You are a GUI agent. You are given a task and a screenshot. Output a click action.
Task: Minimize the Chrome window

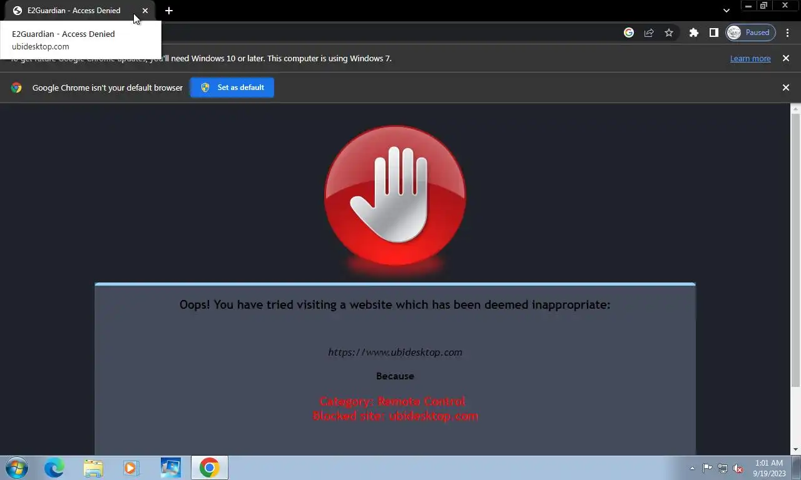[748, 6]
